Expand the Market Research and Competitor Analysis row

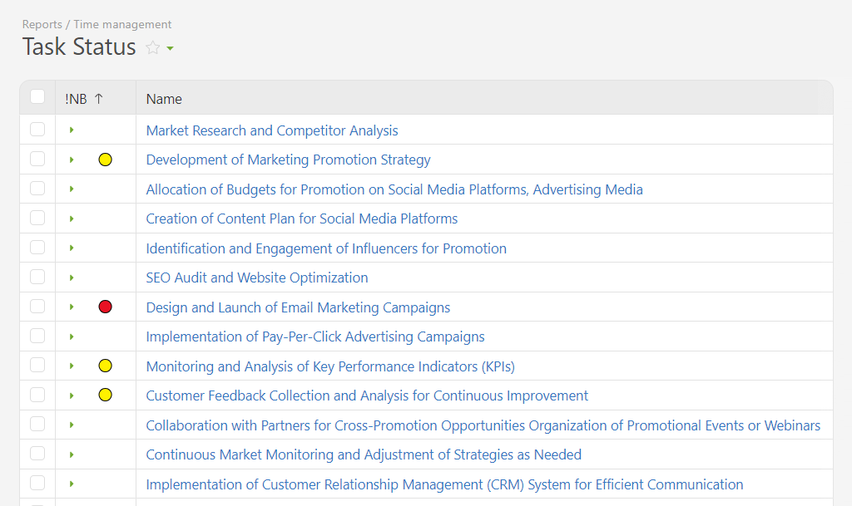pos(72,130)
